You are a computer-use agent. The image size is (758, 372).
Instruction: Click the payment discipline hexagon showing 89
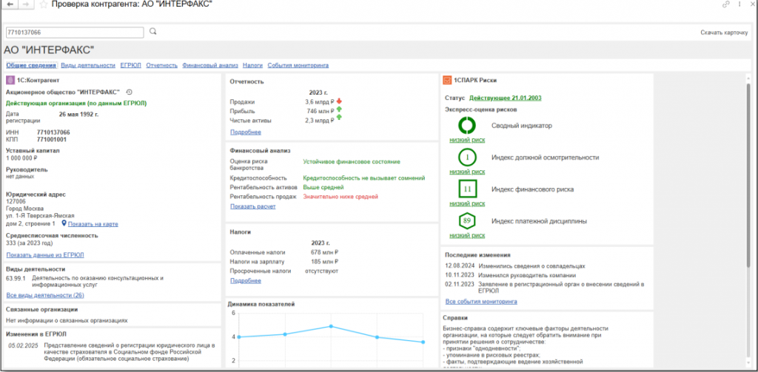[467, 221]
